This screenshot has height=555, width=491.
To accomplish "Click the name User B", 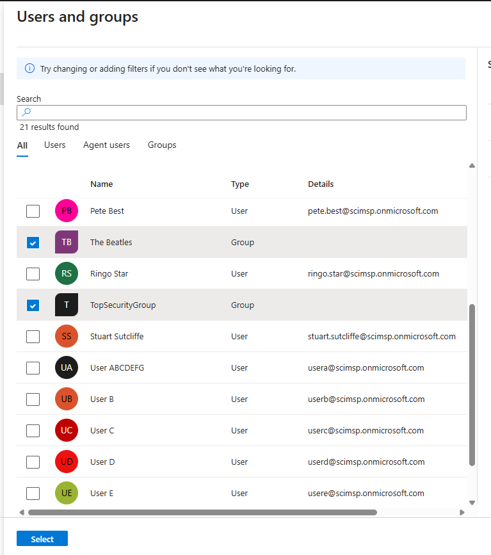I will (102, 399).
